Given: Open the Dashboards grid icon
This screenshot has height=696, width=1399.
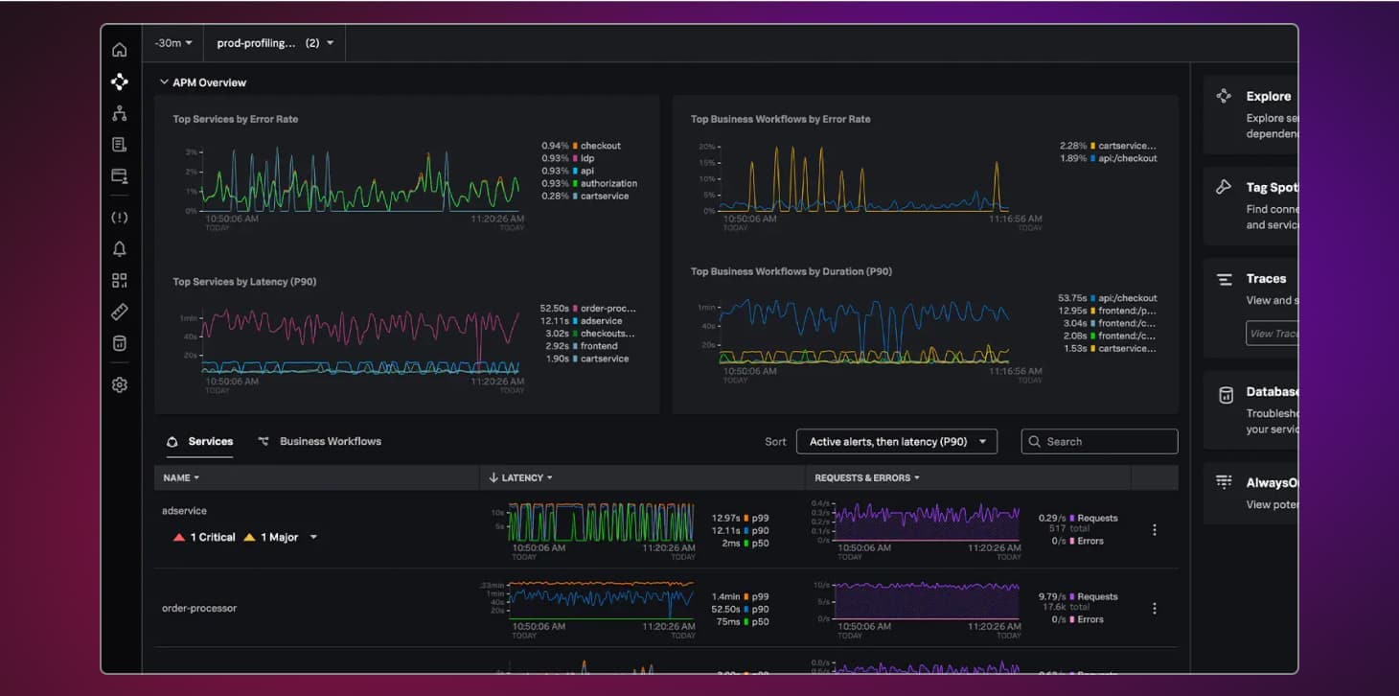Looking at the screenshot, I should (x=119, y=281).
